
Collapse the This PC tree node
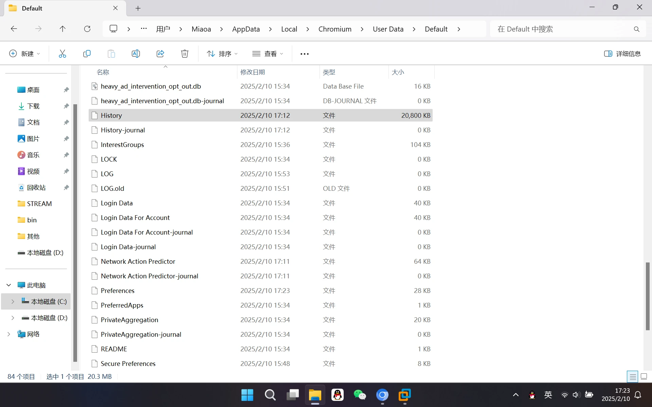(9, 285)
